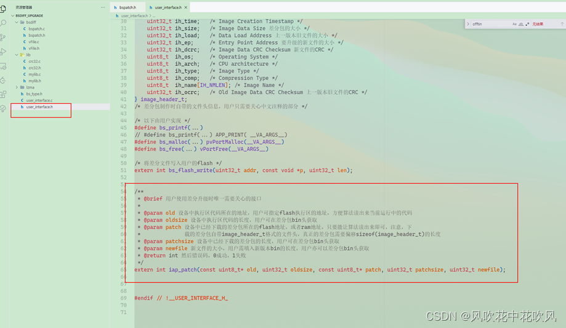The width and height of the screenshot is (566, 328).
Task: Open the activity bar icon below Remote Explorer
Action: click(3, 81)
